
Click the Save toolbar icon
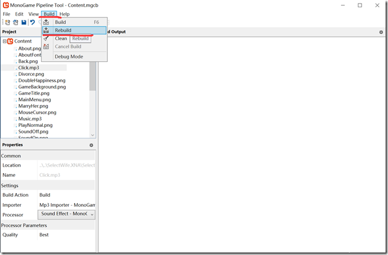point(23,22)
